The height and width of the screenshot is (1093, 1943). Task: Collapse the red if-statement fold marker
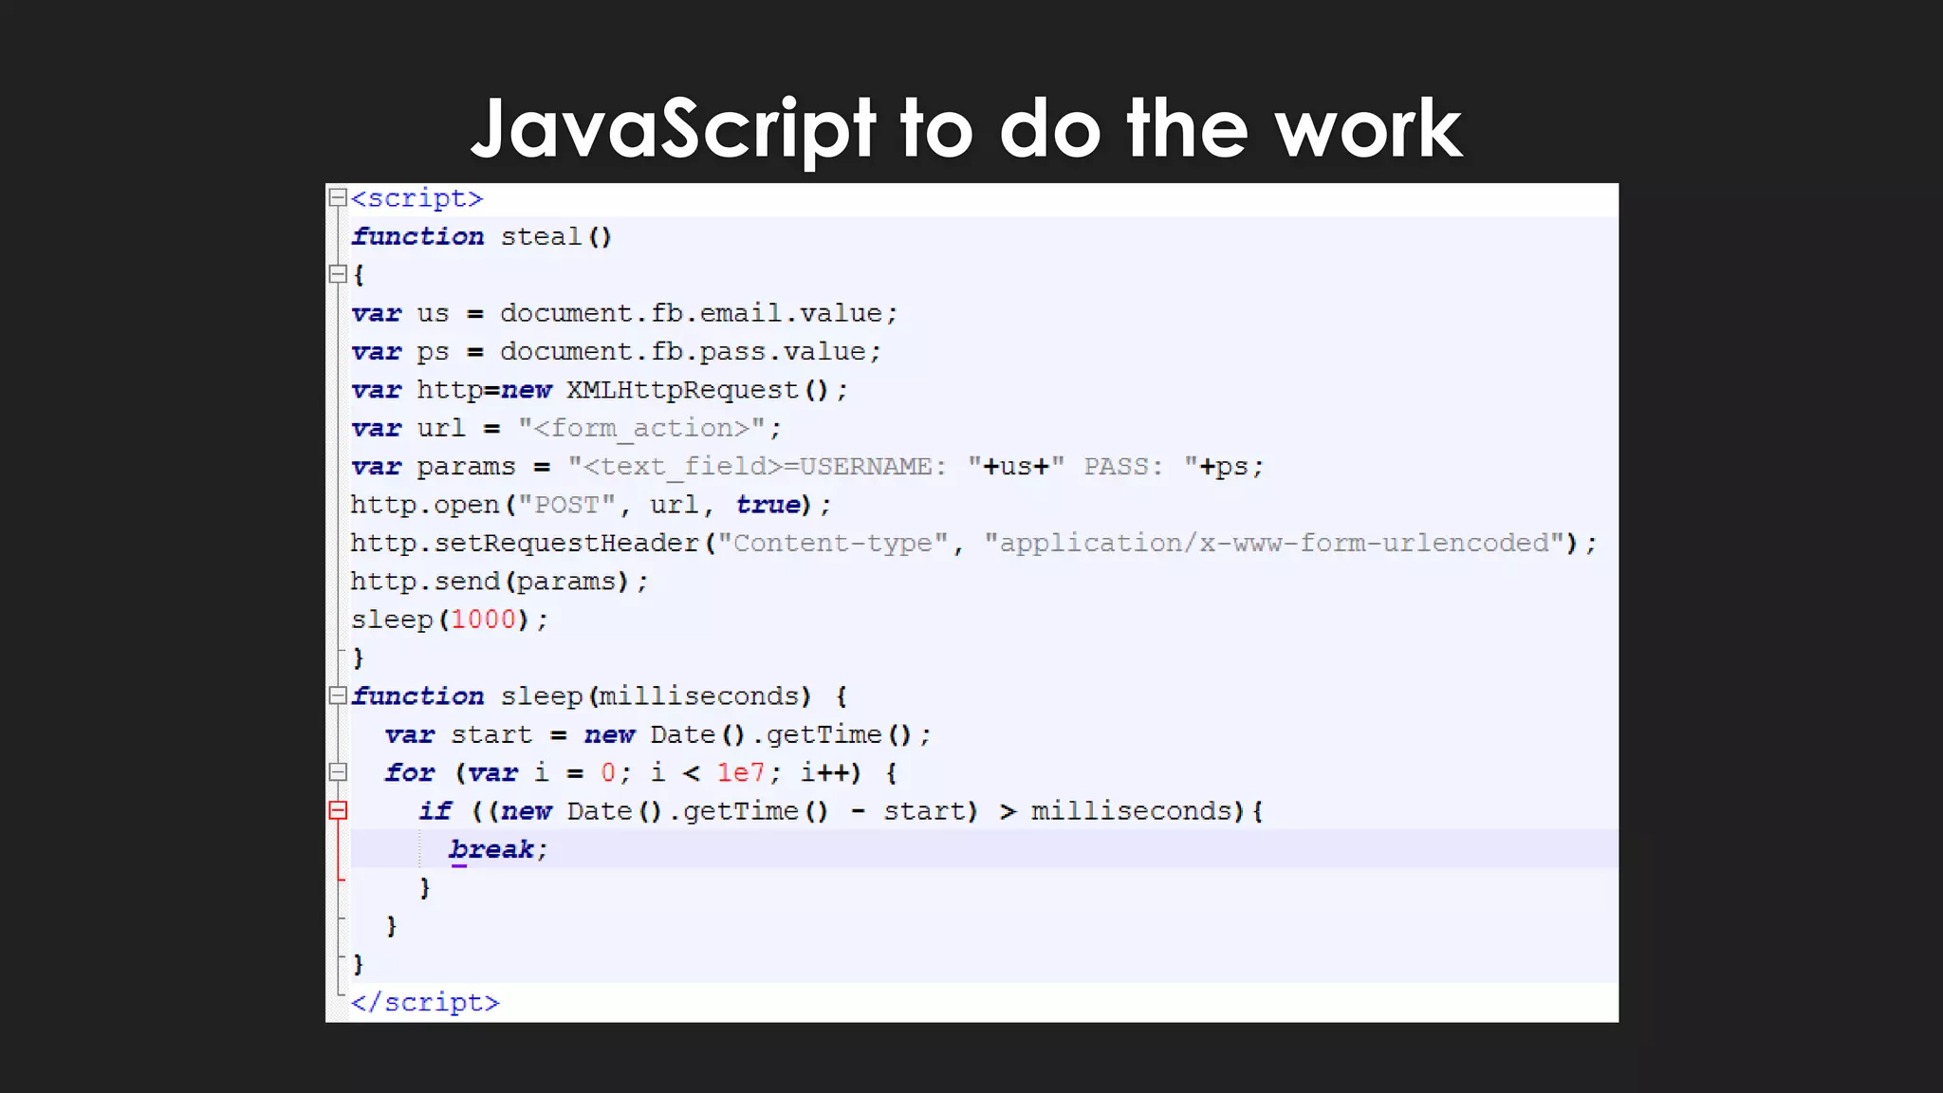click(337, 810)
